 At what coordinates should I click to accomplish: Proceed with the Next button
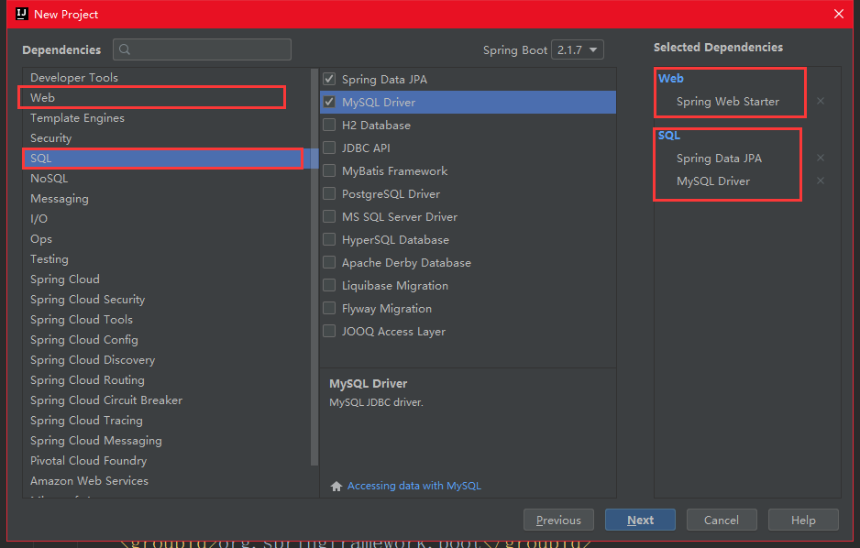(x=640, y=521)
